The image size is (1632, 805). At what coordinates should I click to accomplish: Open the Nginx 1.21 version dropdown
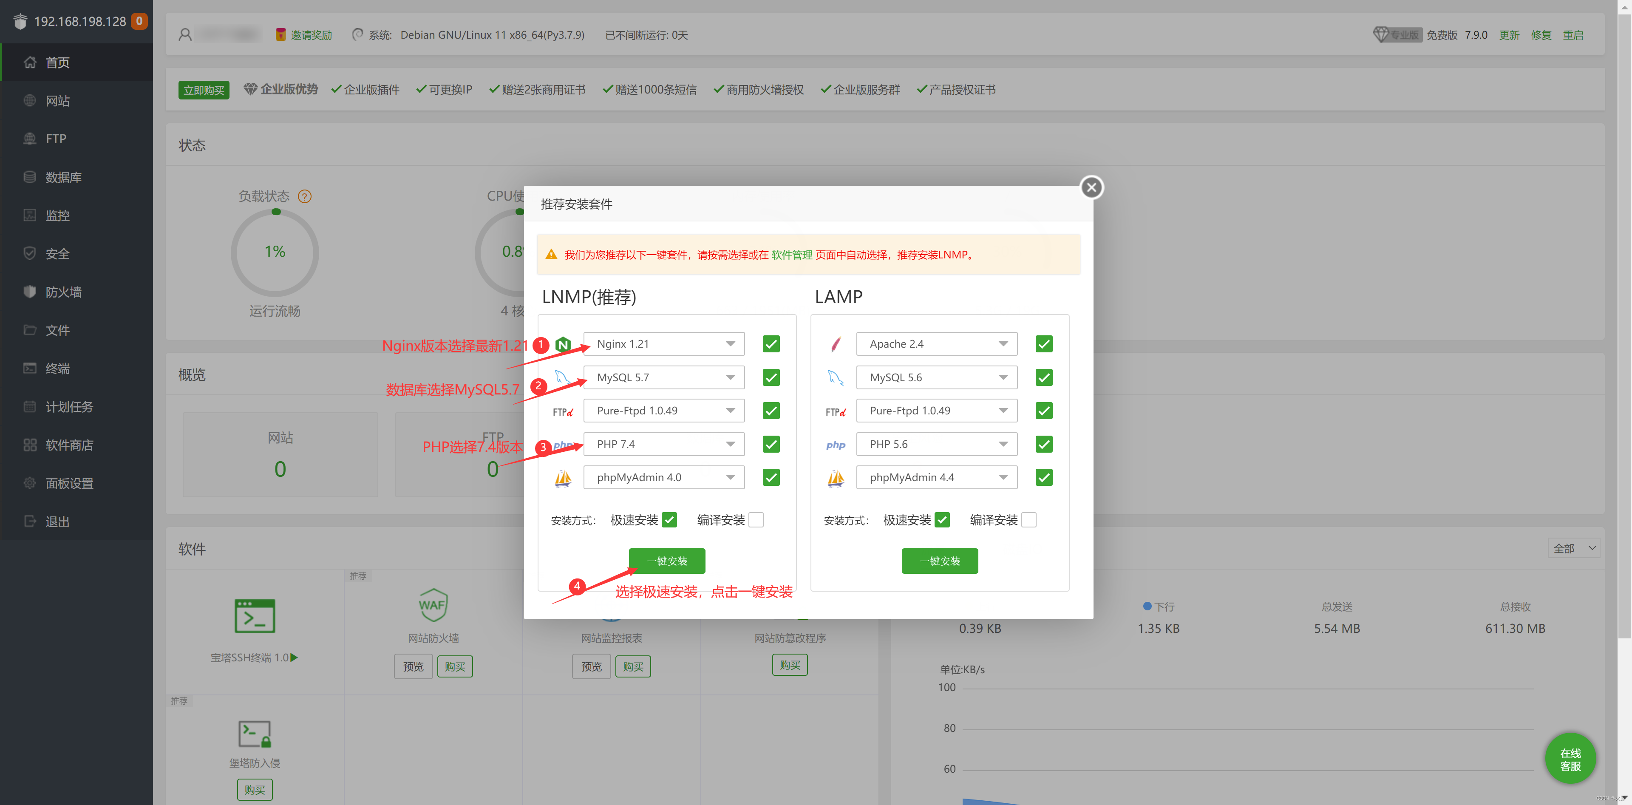(664, 344)
